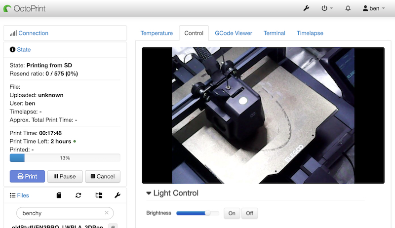Screen dimensions: 395x228
Task: Pause the current print
Action: [65, 176]
